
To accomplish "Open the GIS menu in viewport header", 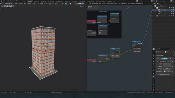I will [34, 4].
